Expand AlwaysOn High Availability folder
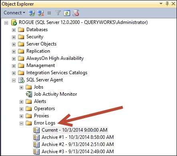 coord(14,59)
